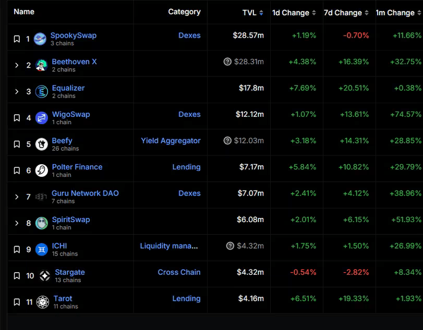Viewport: 423px width, 330px height.
Task: Expand the SpiritSwap row
Action: pyautogui.click(x=17, y=223)
